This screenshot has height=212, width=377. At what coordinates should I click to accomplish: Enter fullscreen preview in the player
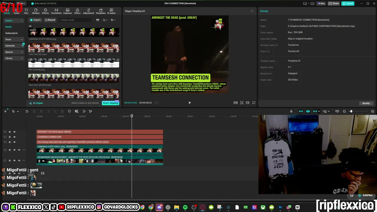point(254,103)
